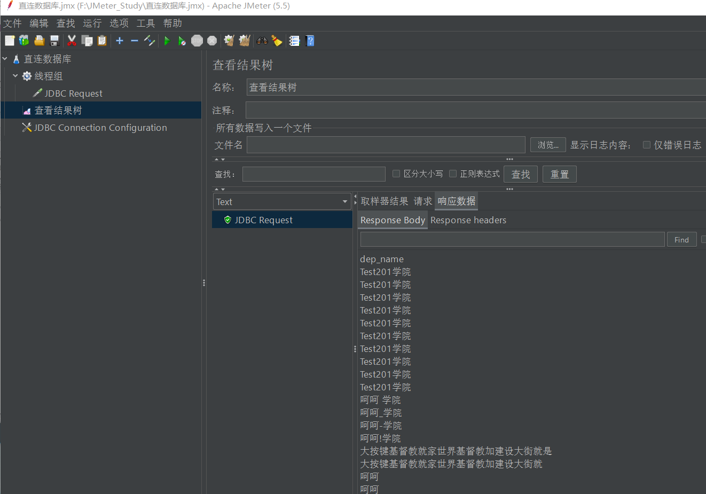Click the 名称 input field
Screen dimensions: 706x494
click(476, 87)
